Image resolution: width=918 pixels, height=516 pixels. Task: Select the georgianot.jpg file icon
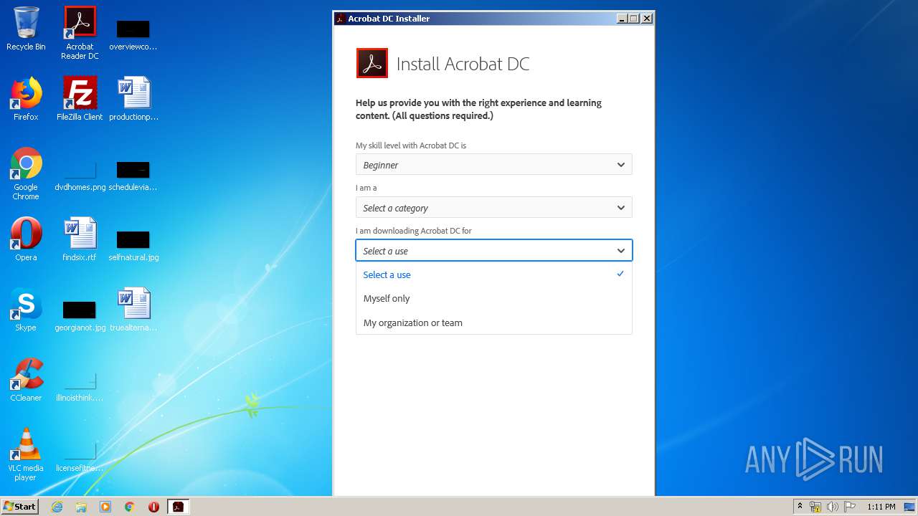[x=80, y=317]
